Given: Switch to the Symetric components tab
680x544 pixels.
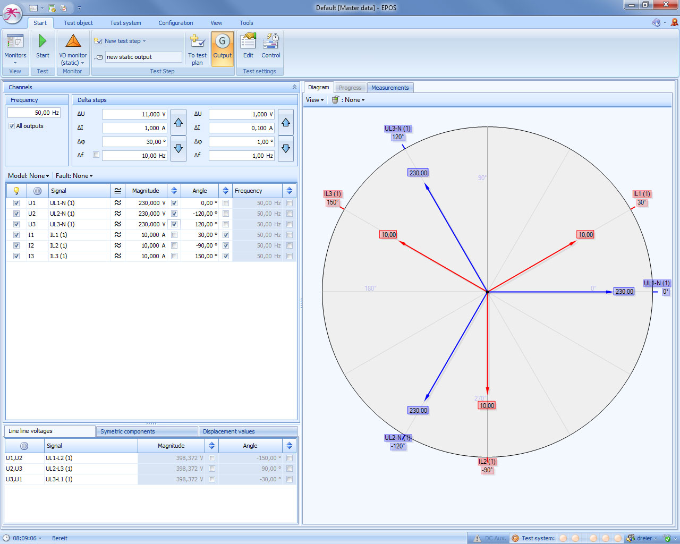Looking at the screenshot, I should coord(147,431).
